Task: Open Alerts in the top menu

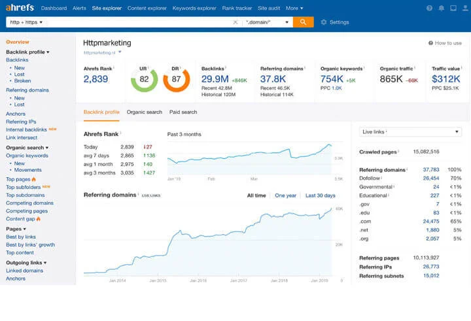Action: (79, 8)
